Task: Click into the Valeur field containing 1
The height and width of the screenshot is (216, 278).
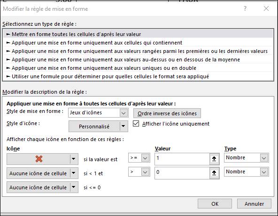Action: click(182, 159)
